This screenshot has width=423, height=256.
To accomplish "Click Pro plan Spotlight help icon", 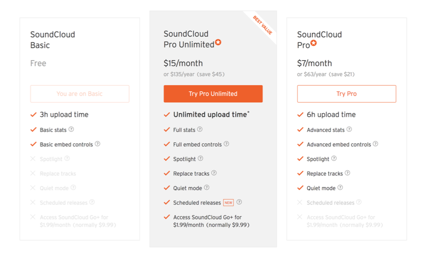I will pyautogui.click(x=334, y=158).
